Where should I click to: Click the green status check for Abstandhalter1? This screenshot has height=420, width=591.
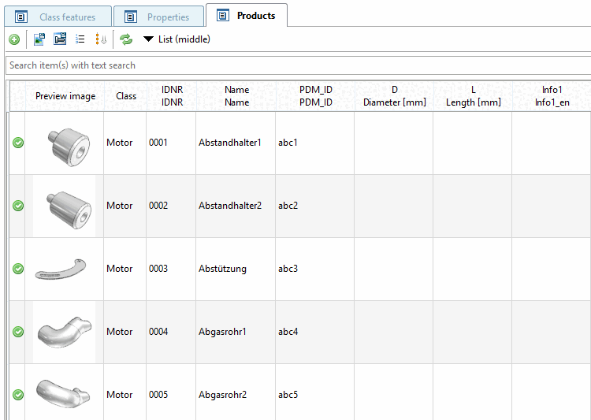coord(18,143)
